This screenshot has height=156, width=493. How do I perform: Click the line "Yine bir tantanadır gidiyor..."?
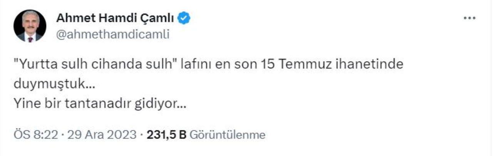[99, 104]
